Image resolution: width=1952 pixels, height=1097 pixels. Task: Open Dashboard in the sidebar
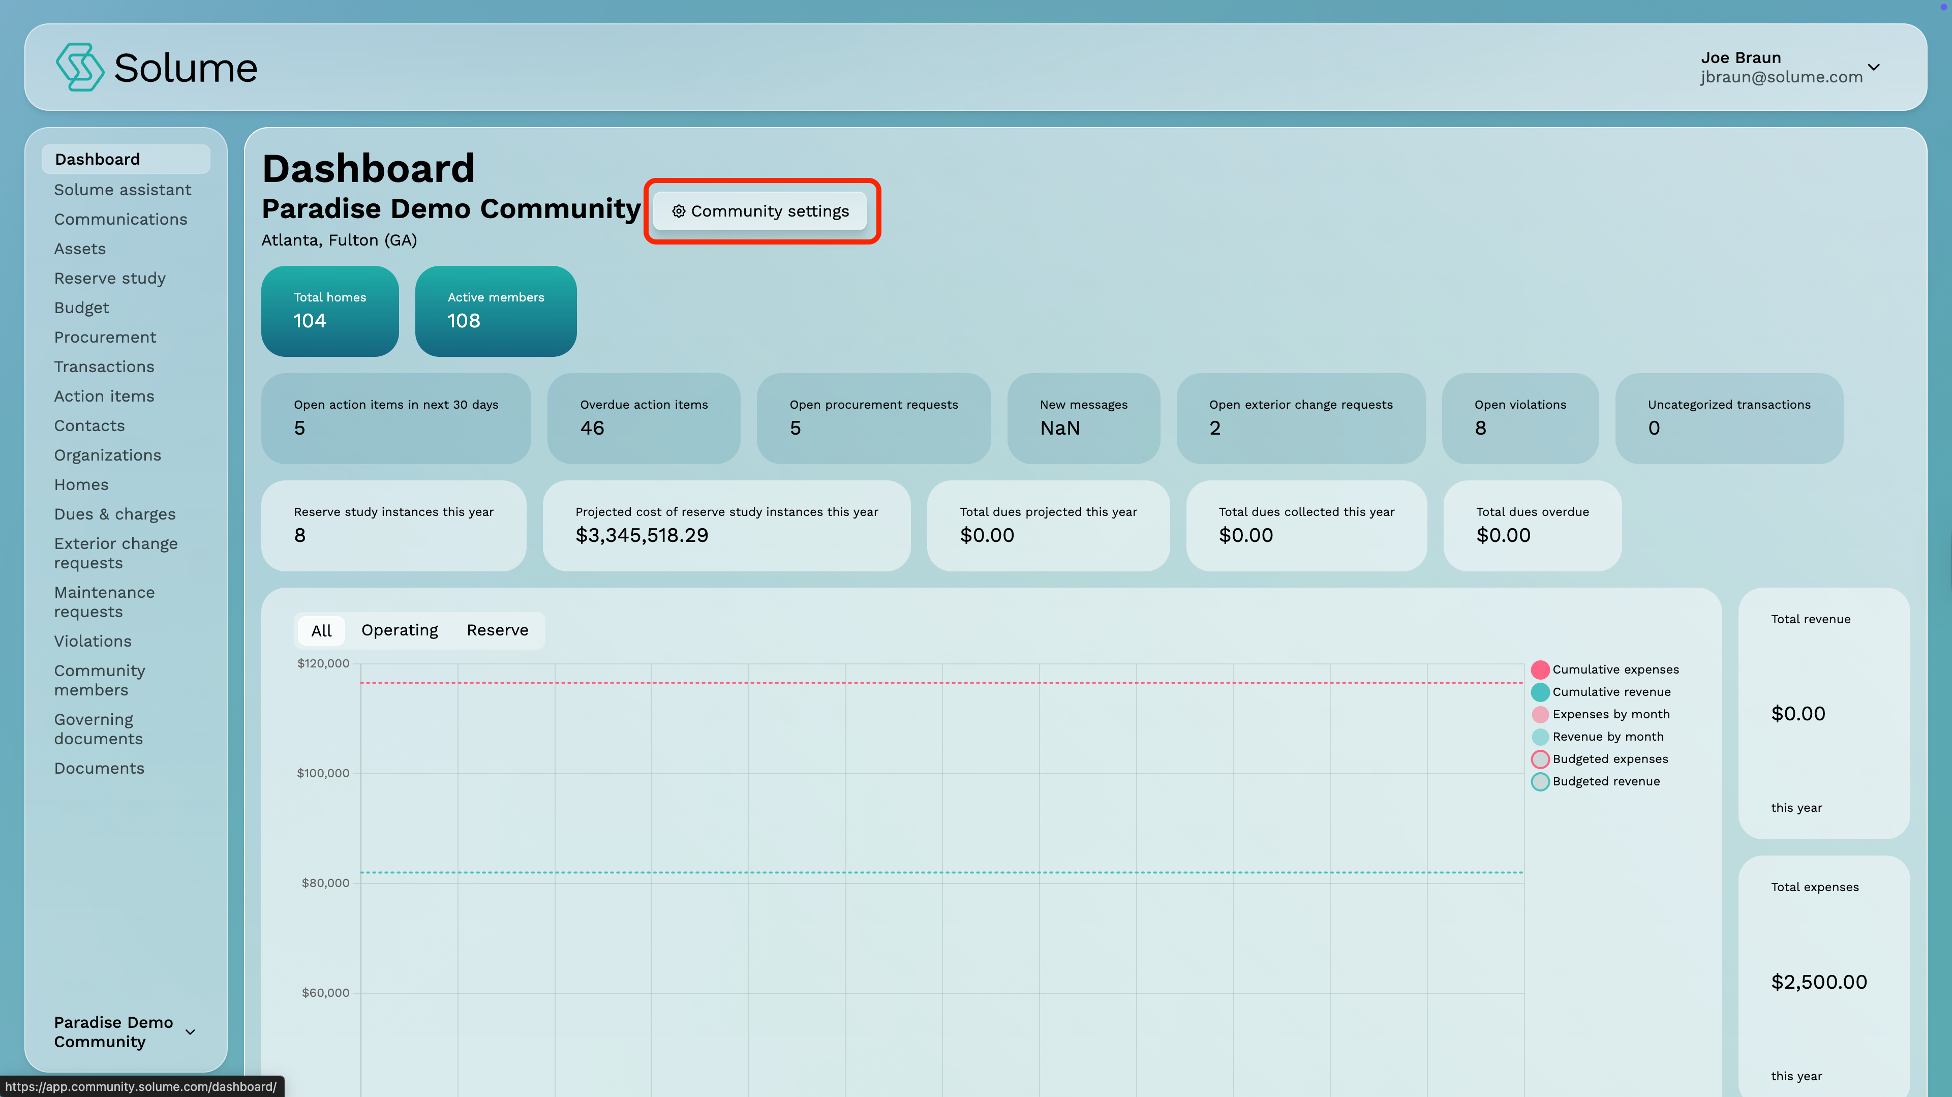point(126,159)
